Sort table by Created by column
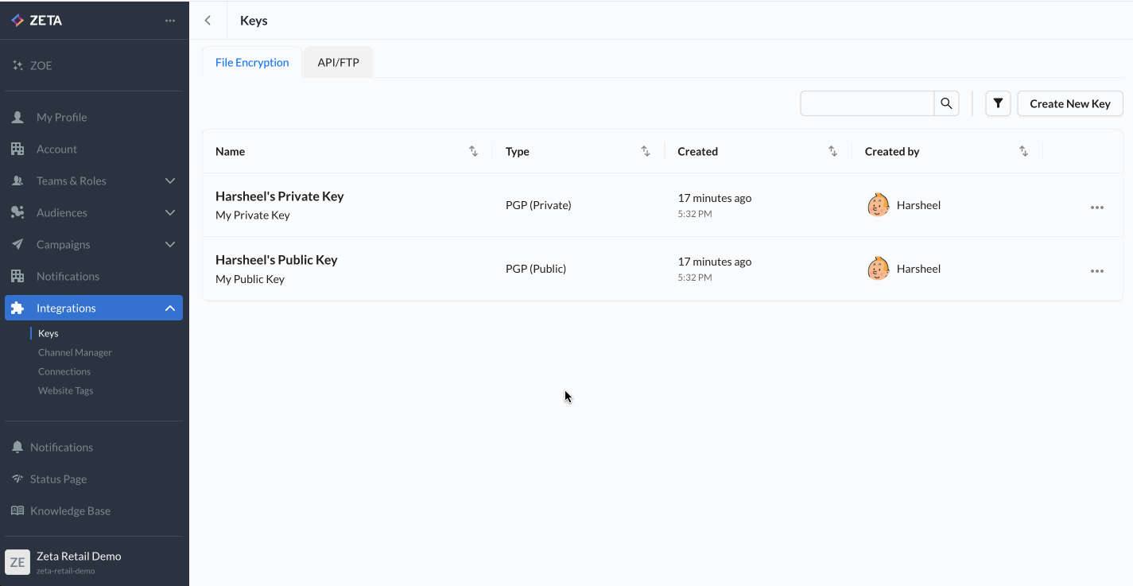1133x586 pixels. tap(1023, 151)
